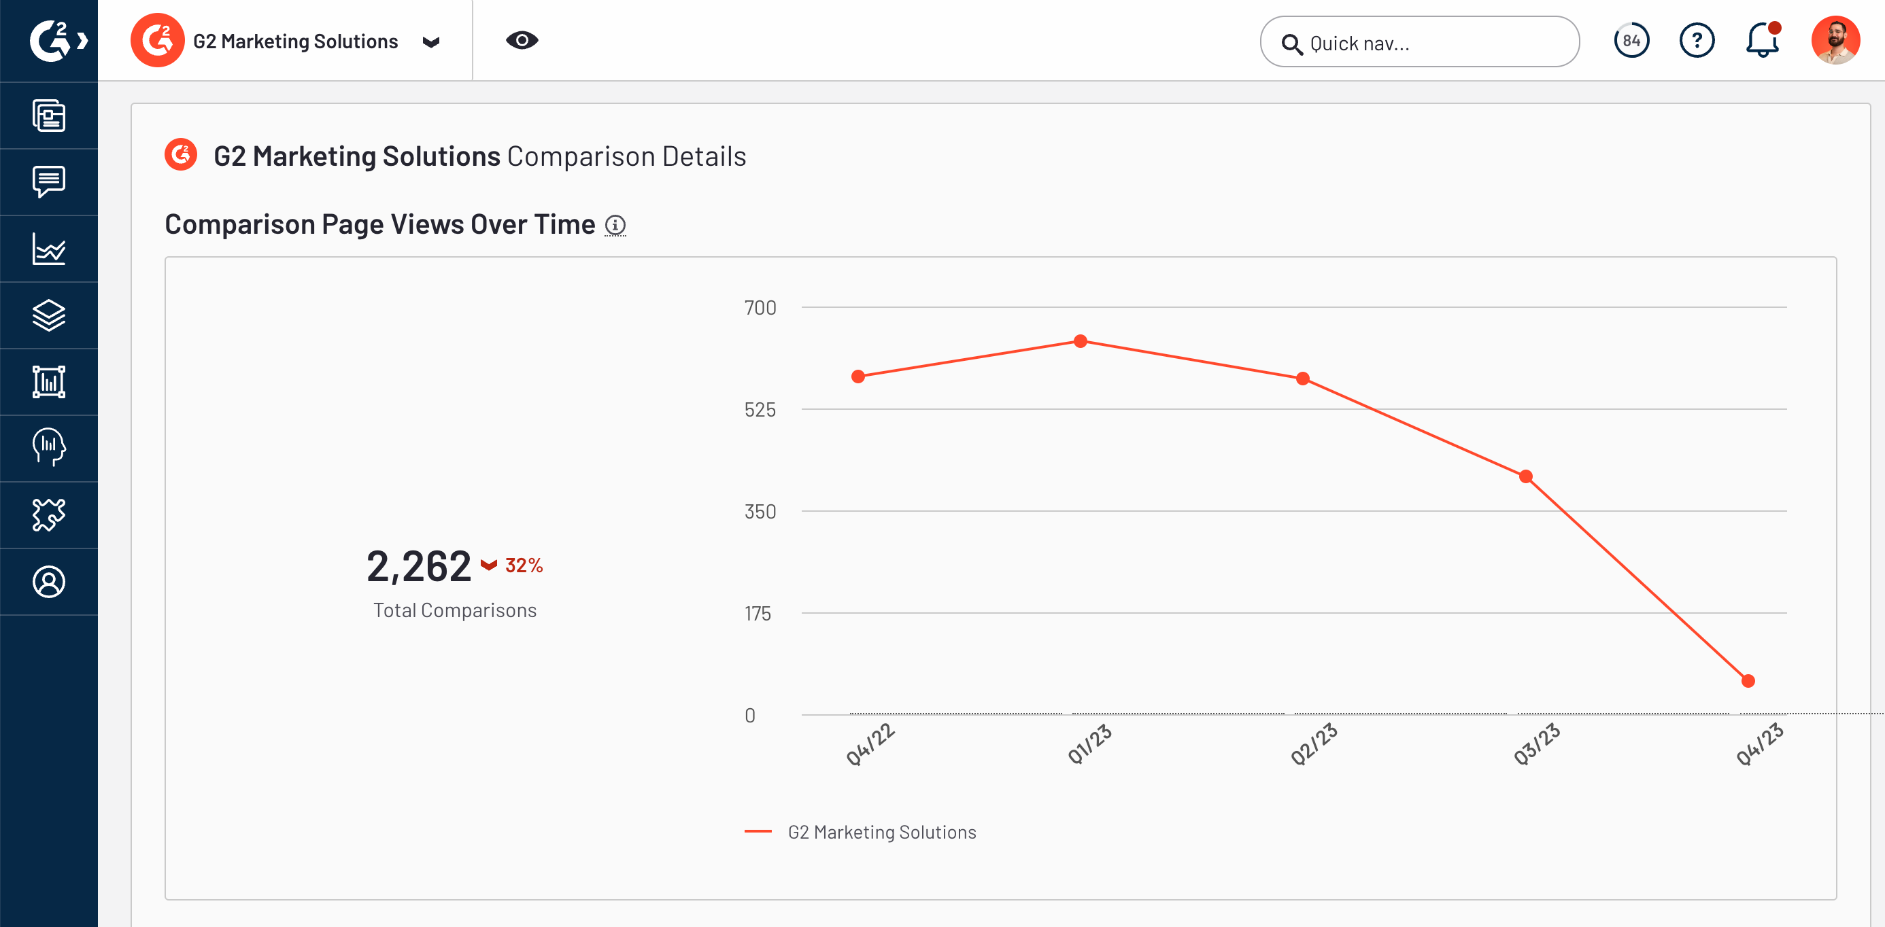Open the reviews chat bubble sidebar icon
The width and height of the screenshot is (1885, 927).
(49, 182)
